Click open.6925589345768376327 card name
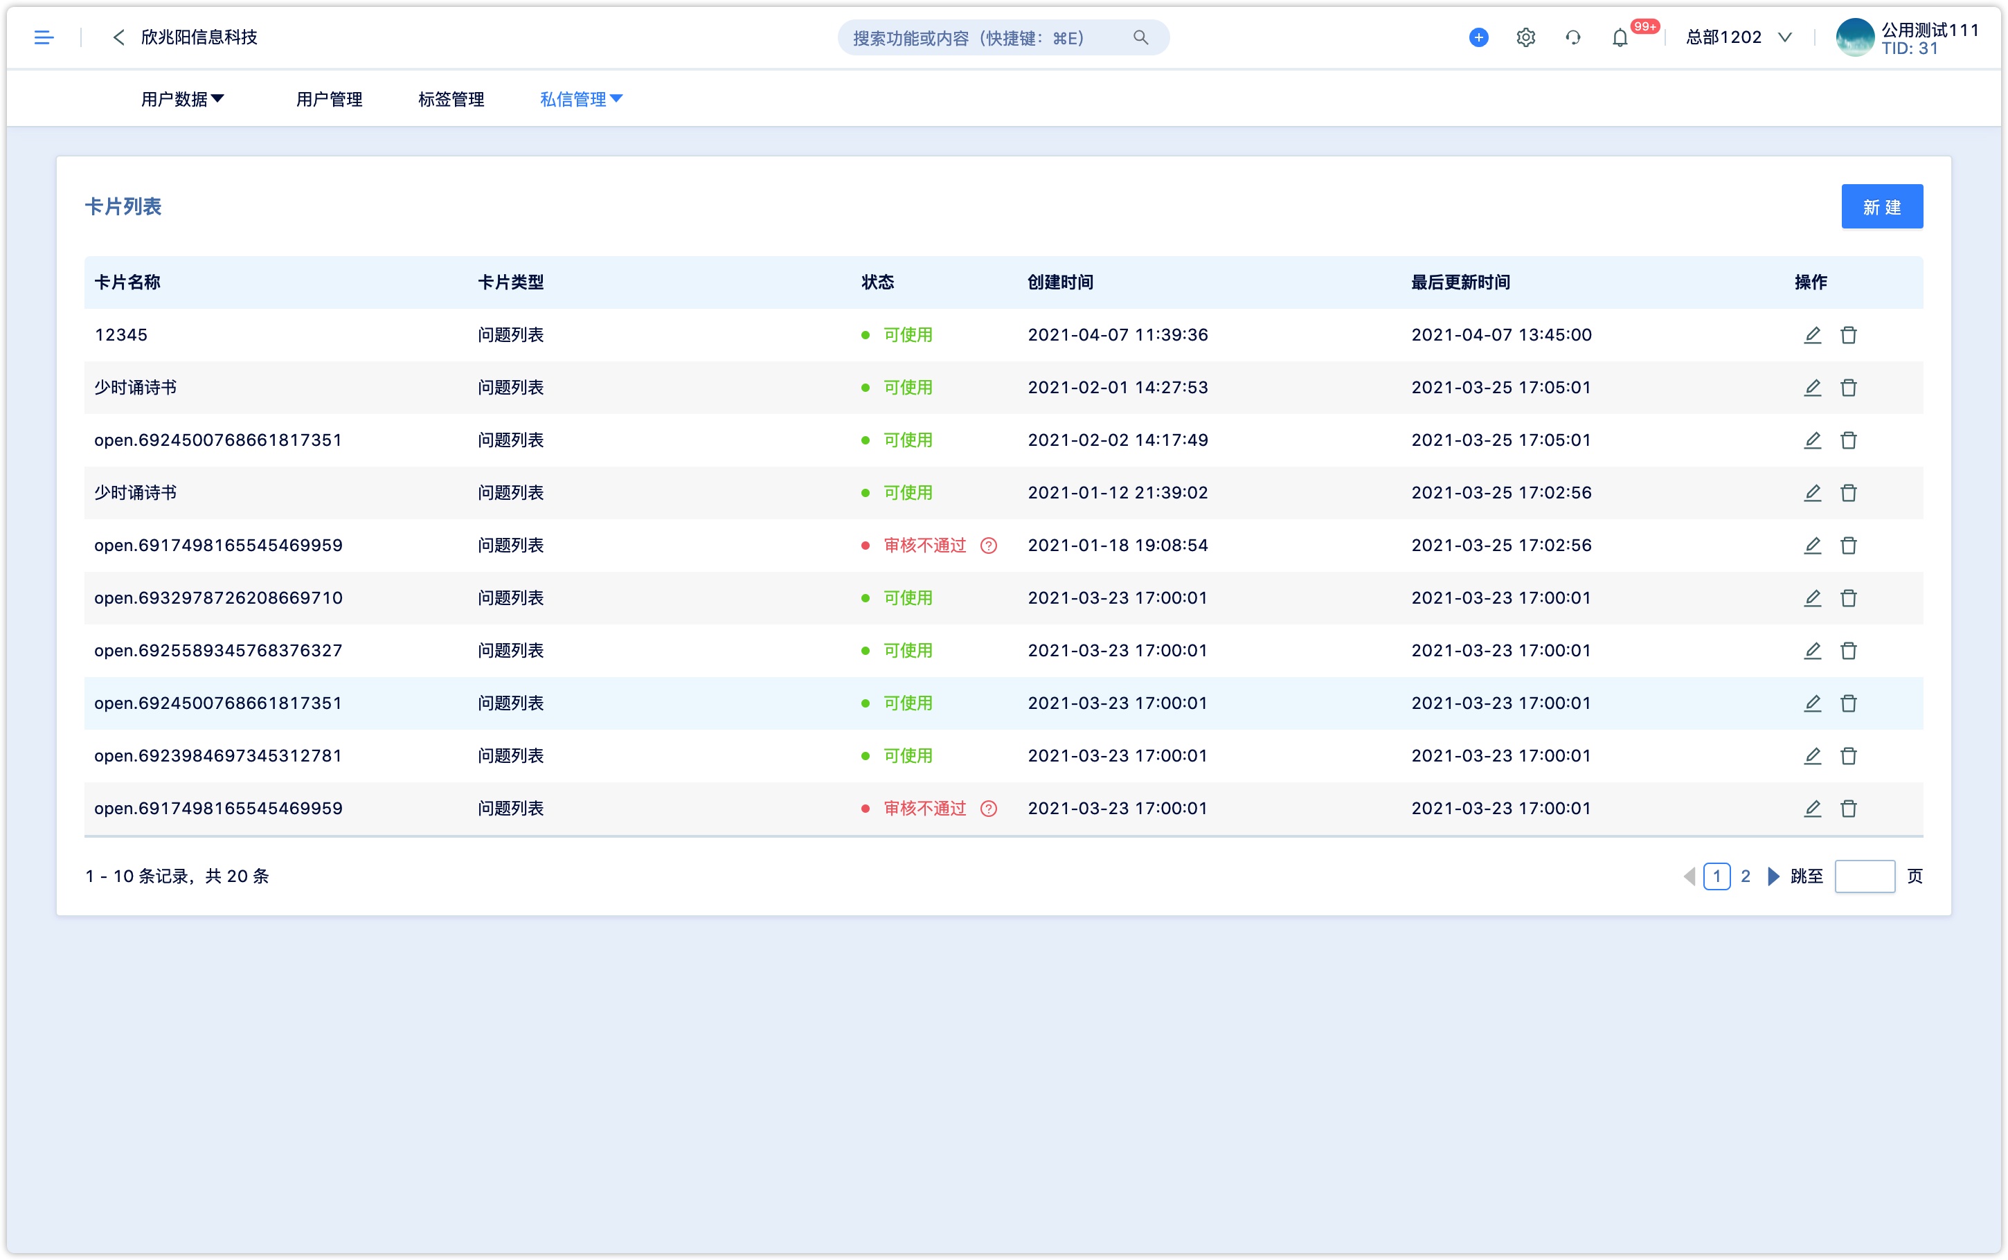 [x=218, y=651]
